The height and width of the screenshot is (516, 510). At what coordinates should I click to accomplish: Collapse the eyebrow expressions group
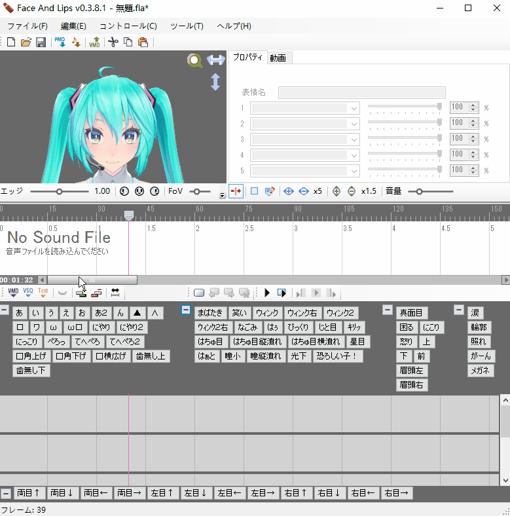click(x=388, y=310)
